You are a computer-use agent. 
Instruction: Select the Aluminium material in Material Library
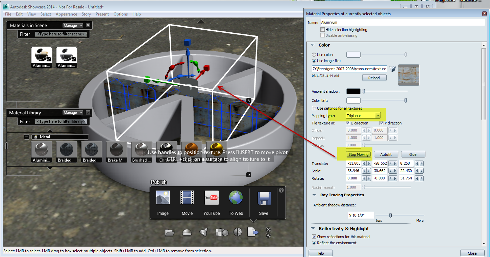tap(42, 152)
